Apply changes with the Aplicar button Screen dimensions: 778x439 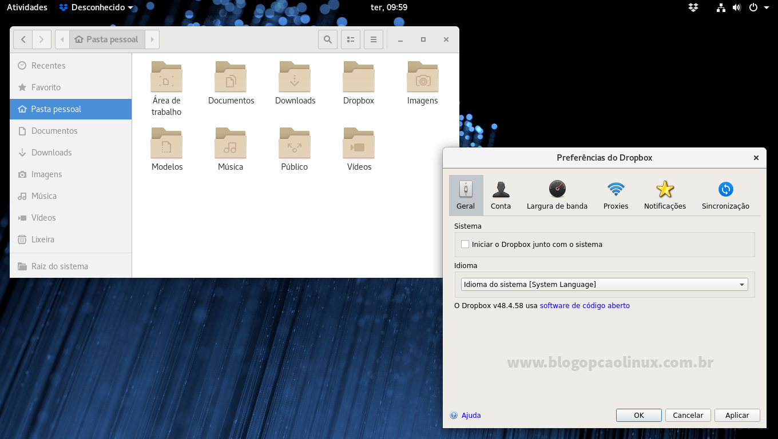pos(737,416)
